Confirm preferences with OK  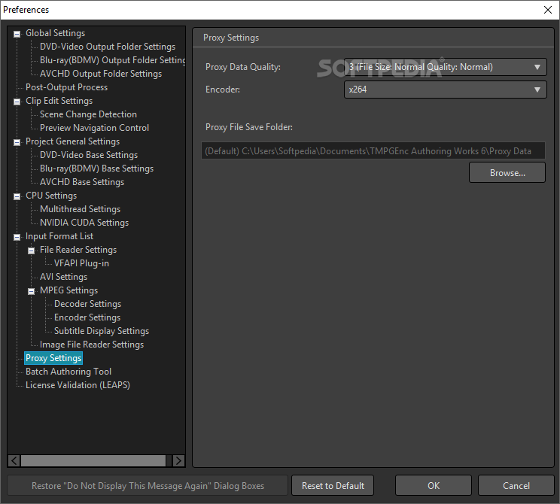click(x=434, y=486)
